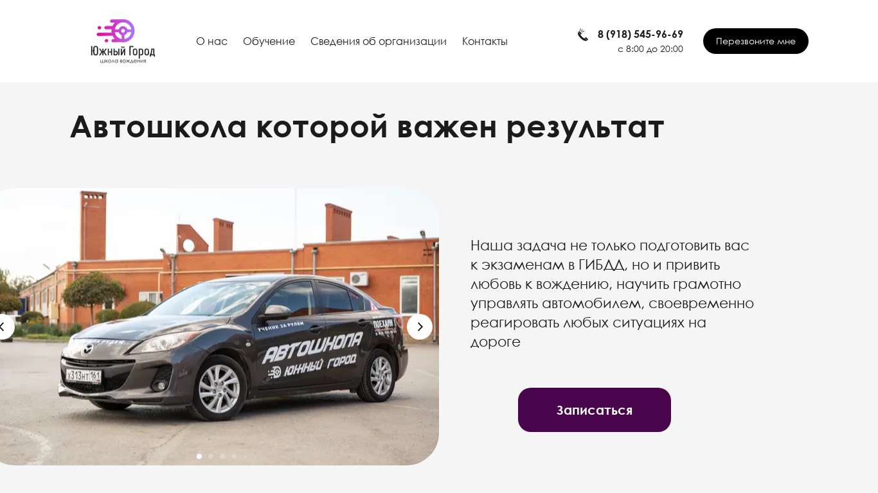Select the third carousel dot
This screenshot has width=878, height=493.
click(222, 456)
